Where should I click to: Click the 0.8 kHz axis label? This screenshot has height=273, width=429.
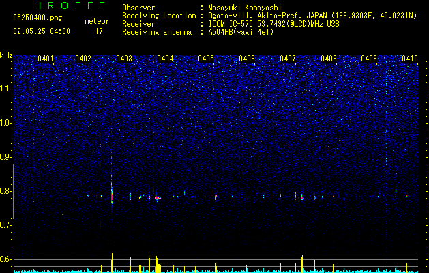point(5,191)
